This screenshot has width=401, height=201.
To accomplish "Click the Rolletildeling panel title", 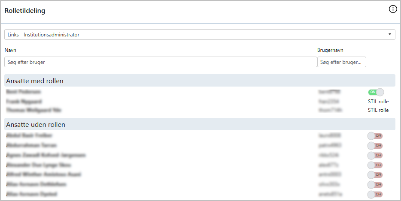I will [x=25, y=11].
